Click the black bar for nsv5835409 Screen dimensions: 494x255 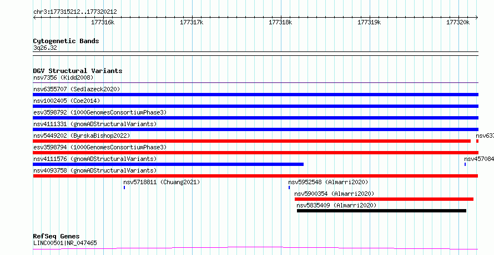tap(381, 211)
